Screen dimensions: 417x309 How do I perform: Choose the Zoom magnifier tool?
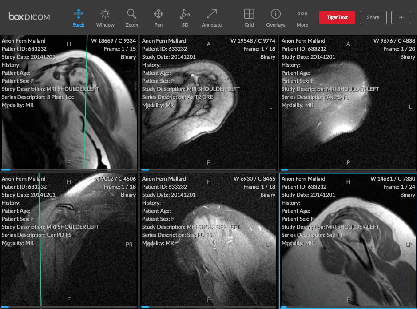(x=131, y=18)
